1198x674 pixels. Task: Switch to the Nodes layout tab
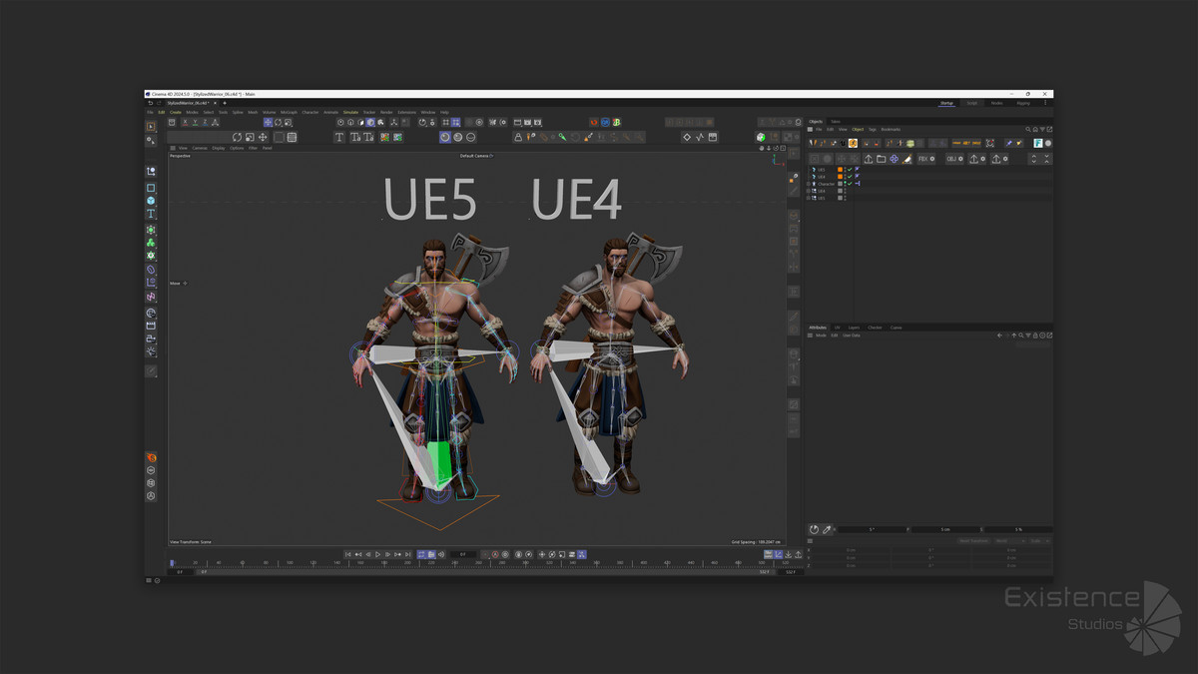pos(997,103)
